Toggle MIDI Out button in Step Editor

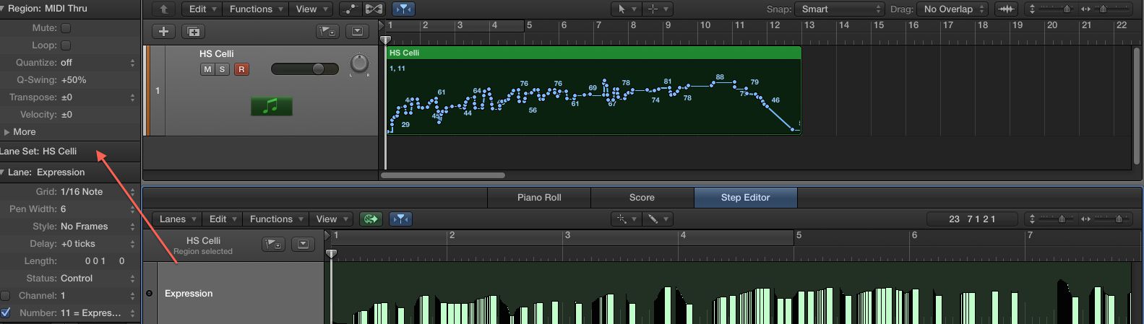[371, 219]
